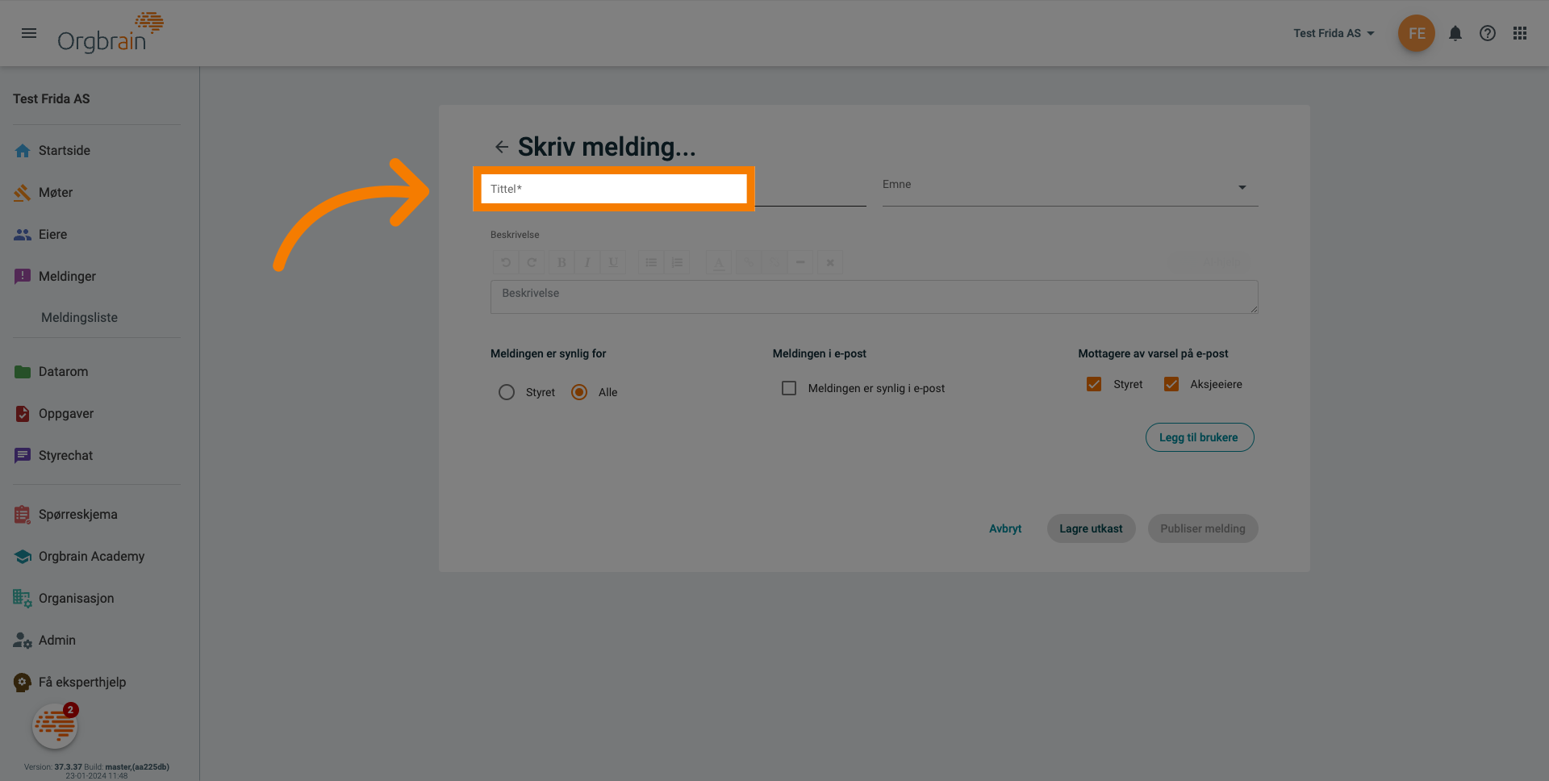
Task: Click into the Beskrivelse text area
Action: [874, 297]
